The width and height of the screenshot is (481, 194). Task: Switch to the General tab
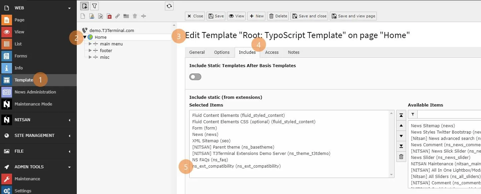click(x=197, y=52)
